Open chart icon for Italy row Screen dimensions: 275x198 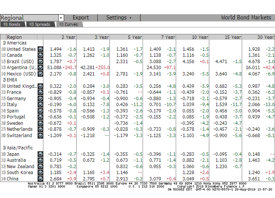40,105
